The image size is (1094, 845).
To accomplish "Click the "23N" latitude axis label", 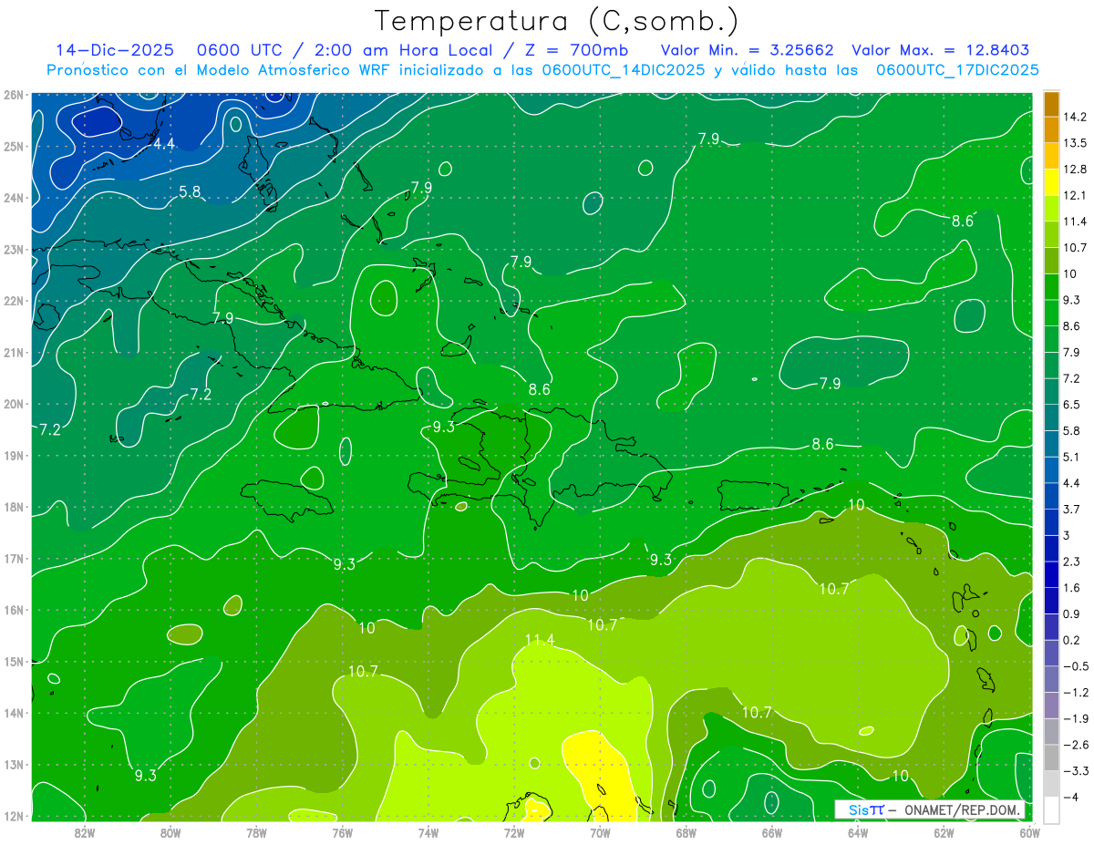I will pyautogui.click(x=14, y=249).
